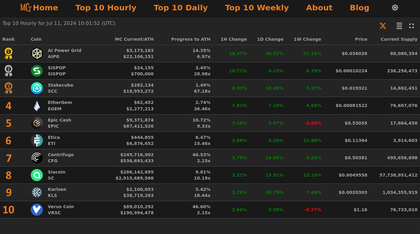Image resolution: width=420 pixels, height=234 pixels.
Task: Sort by the 1W Change header
Action: click(x=307, y=39)
